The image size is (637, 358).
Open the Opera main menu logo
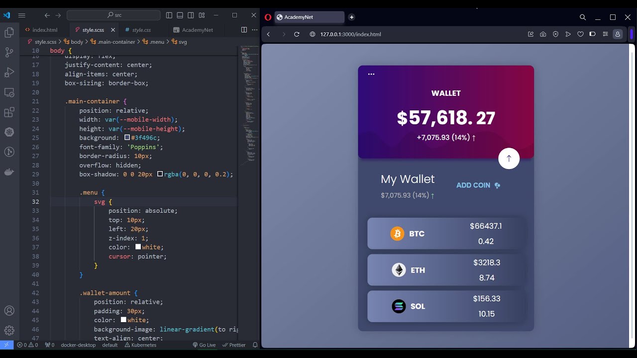[x=268, y=17]
